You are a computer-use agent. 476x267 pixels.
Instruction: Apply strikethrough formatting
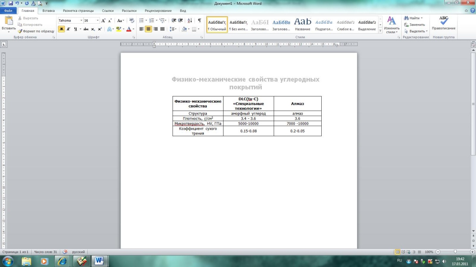tap(86, 29)
